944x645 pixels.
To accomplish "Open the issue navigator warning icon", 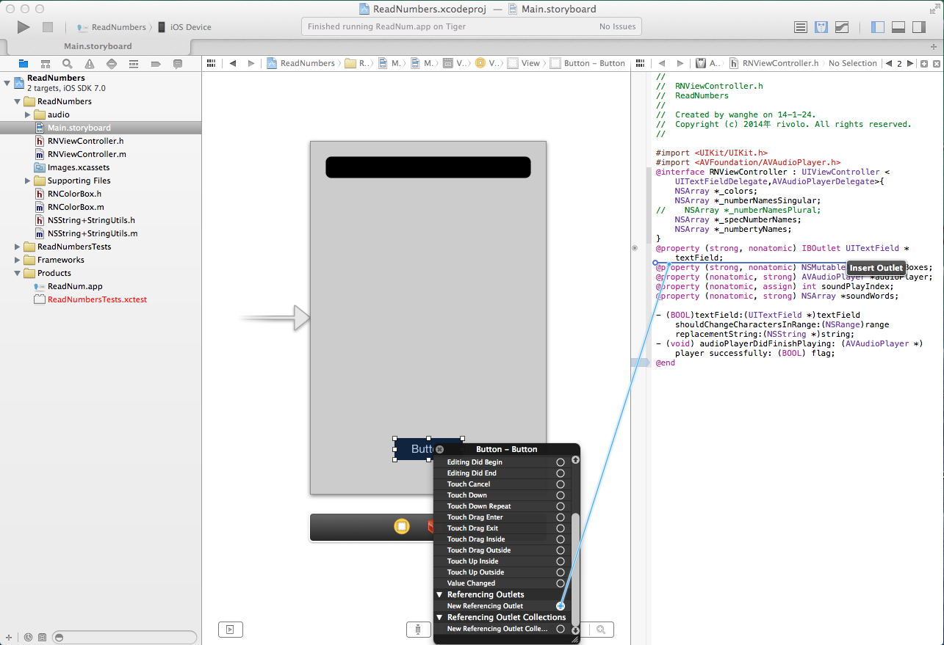I will tap(90, 64).
